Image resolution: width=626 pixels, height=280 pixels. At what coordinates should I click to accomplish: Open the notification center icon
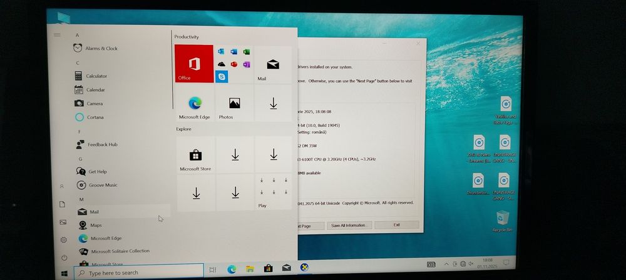[506, 262]
